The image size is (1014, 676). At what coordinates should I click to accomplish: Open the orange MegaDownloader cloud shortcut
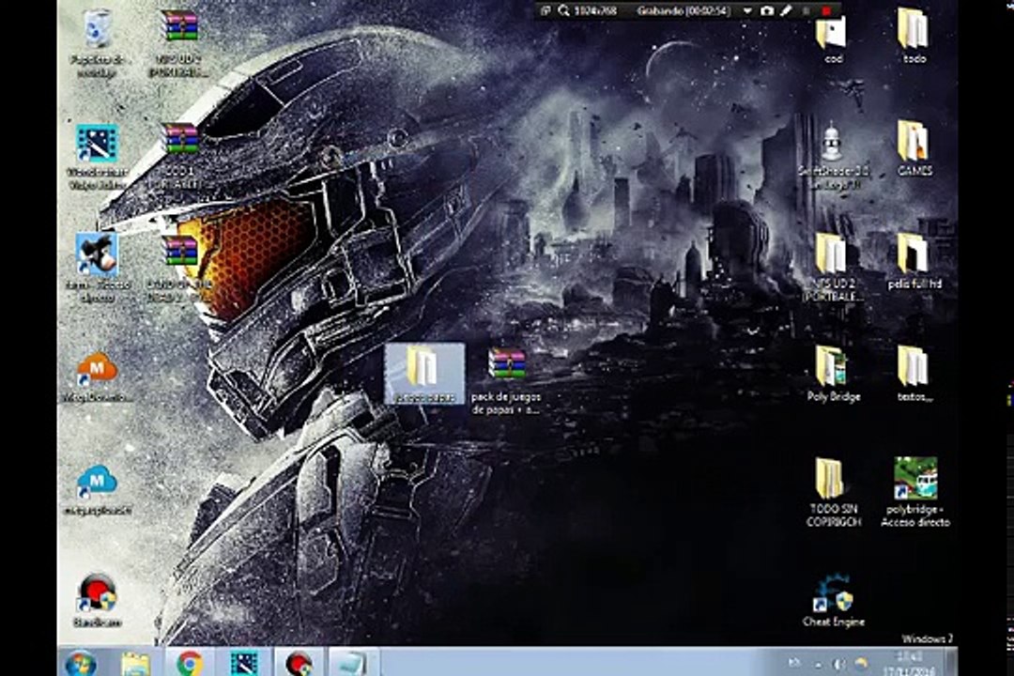(98, 377)
